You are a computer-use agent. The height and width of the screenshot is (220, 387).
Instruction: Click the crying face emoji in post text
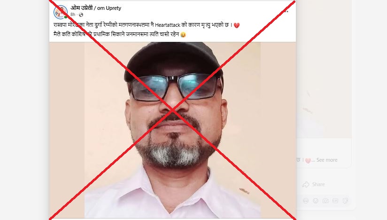pyautogui.click(x=183, y=35)
